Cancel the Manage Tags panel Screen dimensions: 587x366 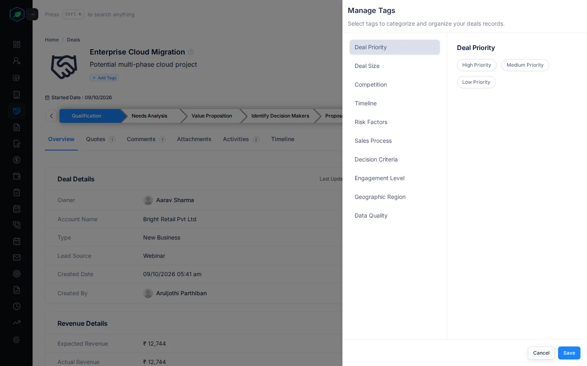click(541, 353)
